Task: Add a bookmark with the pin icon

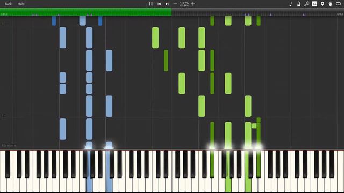Action: pyautogui.click(x=322, y=4)
